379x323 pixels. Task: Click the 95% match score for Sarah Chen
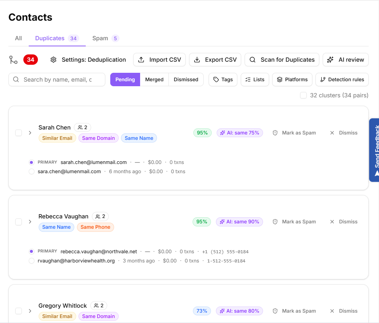[202, 133]
